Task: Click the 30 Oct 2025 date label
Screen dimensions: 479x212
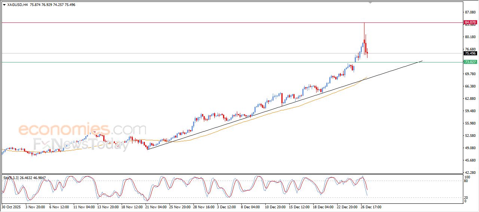Action: 12,206
